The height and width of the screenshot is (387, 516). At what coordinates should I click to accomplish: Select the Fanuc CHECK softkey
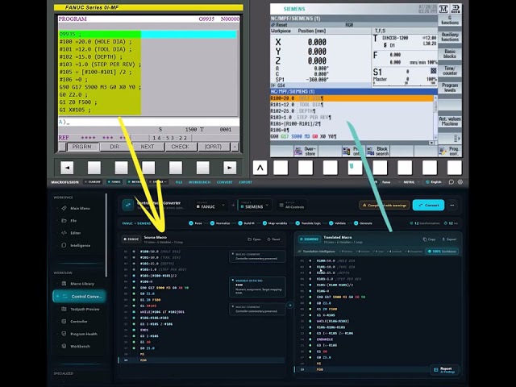[180, 147]
